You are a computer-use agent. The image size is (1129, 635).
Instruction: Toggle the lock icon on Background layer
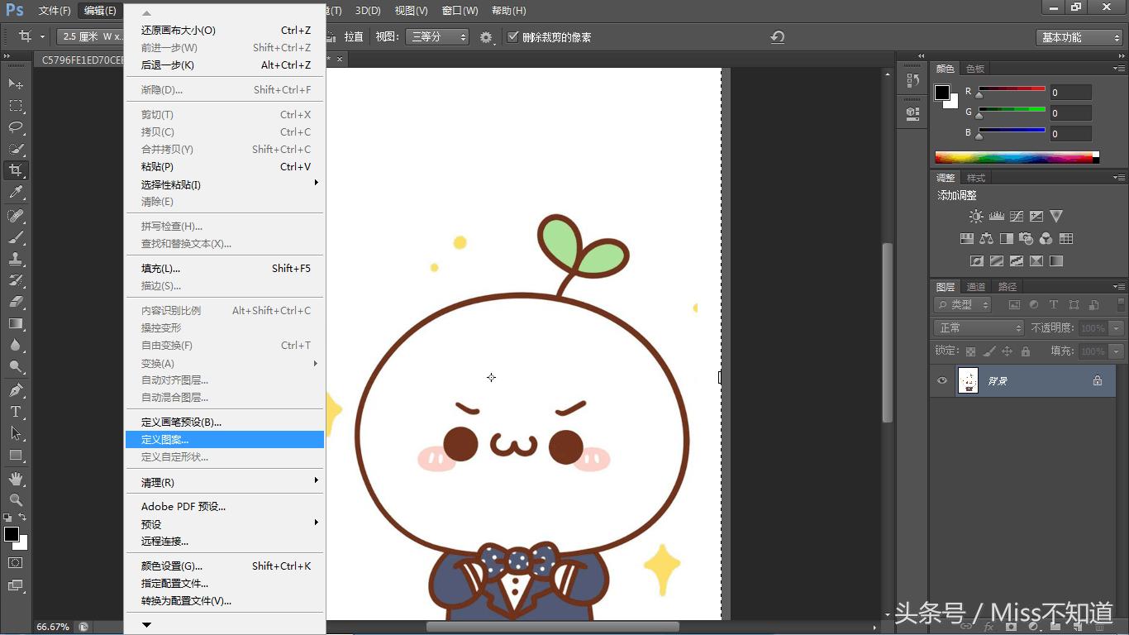coord(1098,381)
